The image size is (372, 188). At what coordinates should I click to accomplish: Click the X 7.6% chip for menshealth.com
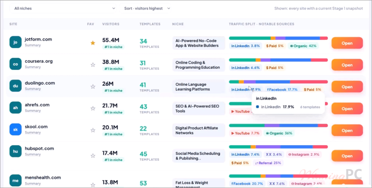(276, 184)
